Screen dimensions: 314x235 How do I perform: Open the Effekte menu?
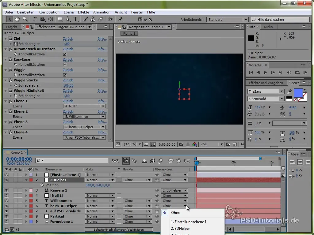(x=83, y=12)
